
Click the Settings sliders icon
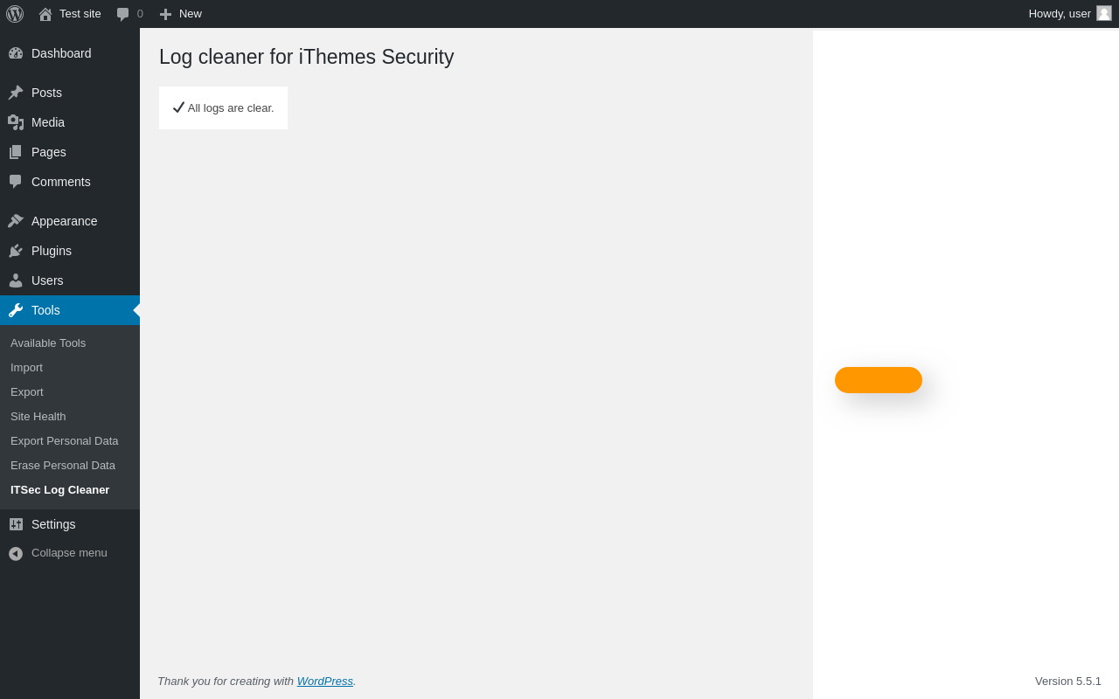(16, 524)
